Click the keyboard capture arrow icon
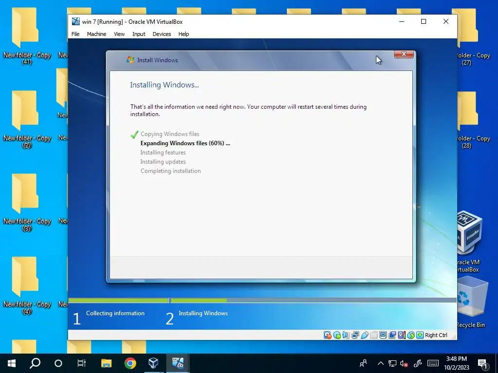 click(420, 335)
